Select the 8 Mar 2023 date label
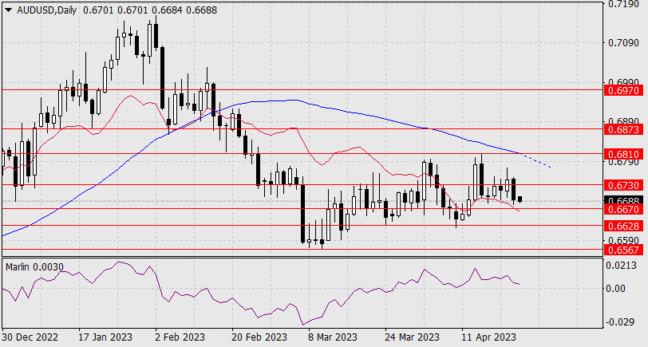Viewport: 648px width, 347px height. point(333,337)
